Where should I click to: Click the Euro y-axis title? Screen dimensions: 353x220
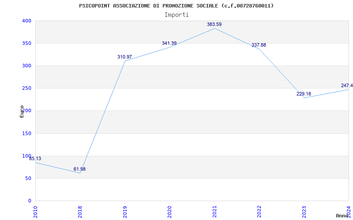22,111
